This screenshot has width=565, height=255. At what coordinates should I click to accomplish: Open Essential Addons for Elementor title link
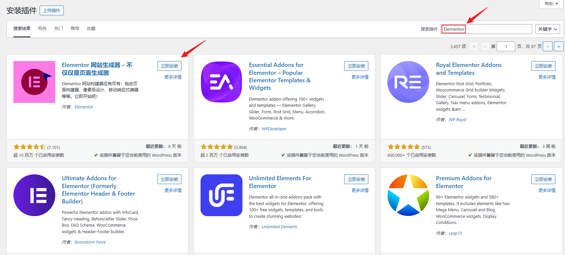click(x=280, y=76)
